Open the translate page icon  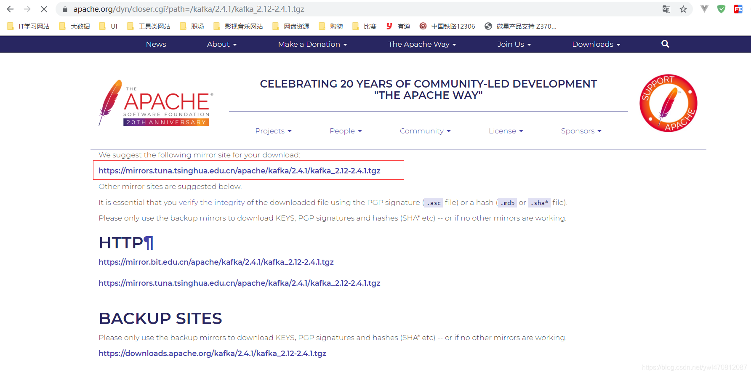(x=666, y=9)
